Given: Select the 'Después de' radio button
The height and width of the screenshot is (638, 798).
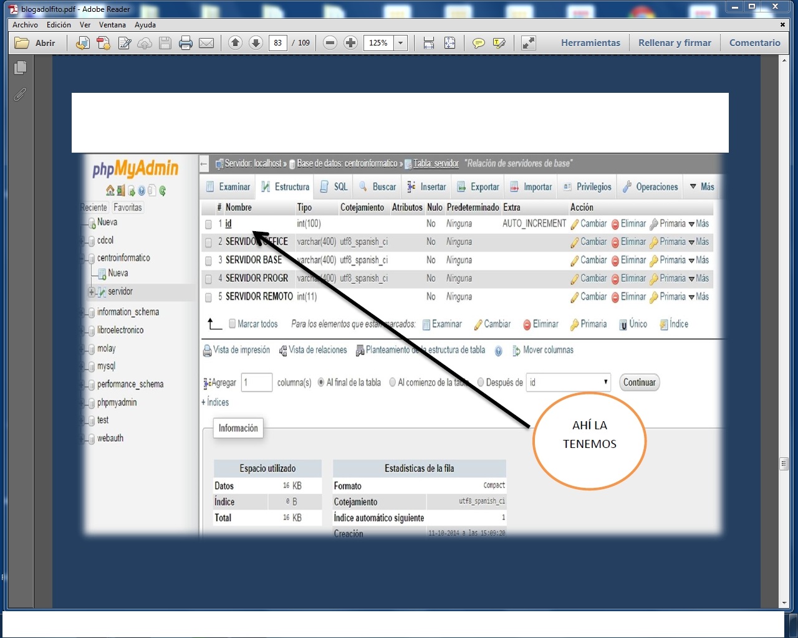Looking at the screenshot, I should (x=481, y=383).
